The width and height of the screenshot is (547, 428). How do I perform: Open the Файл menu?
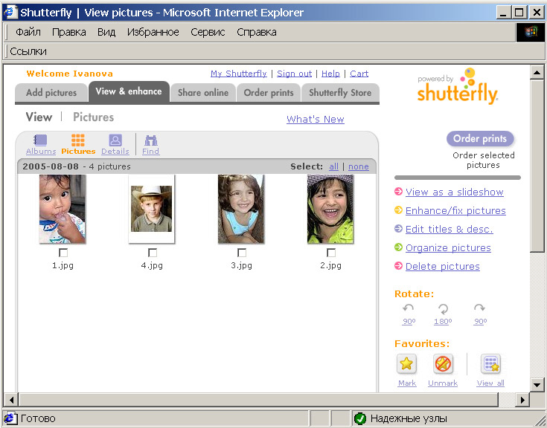(x=28, y=32)
